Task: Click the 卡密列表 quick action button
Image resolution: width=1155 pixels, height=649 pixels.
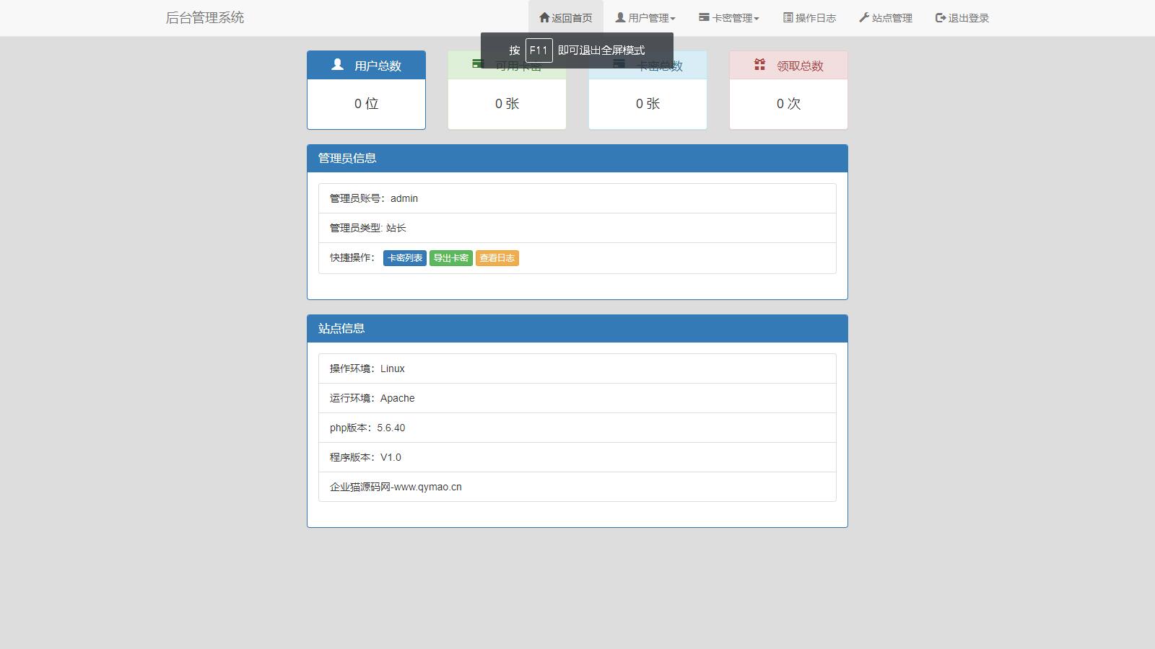Action: point(405,257)
